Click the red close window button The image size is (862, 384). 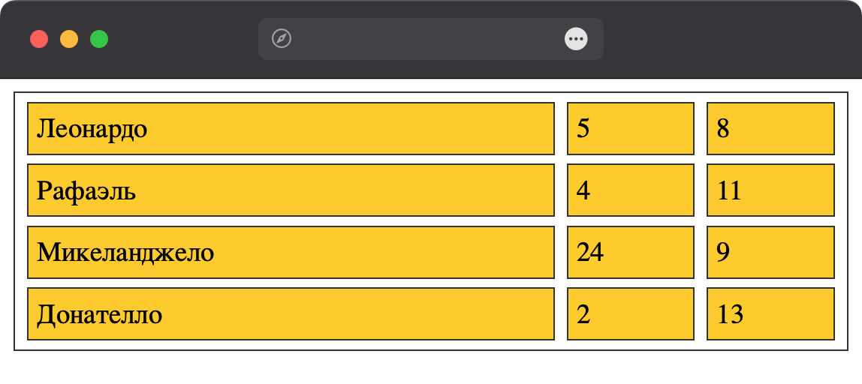pos(39,40)
